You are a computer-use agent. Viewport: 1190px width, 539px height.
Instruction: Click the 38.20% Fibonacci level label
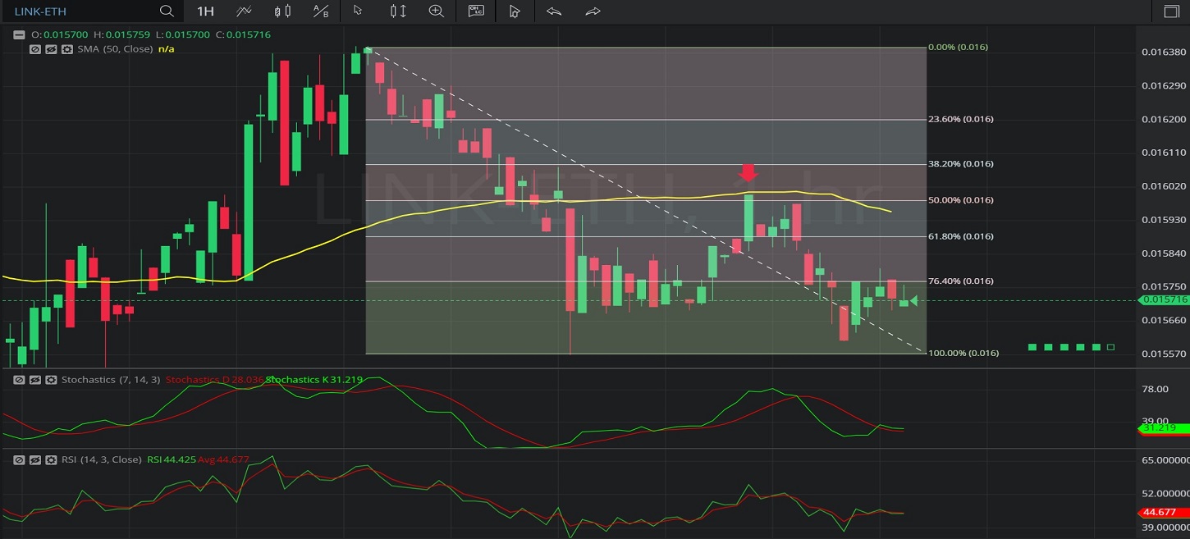(960, 164)
